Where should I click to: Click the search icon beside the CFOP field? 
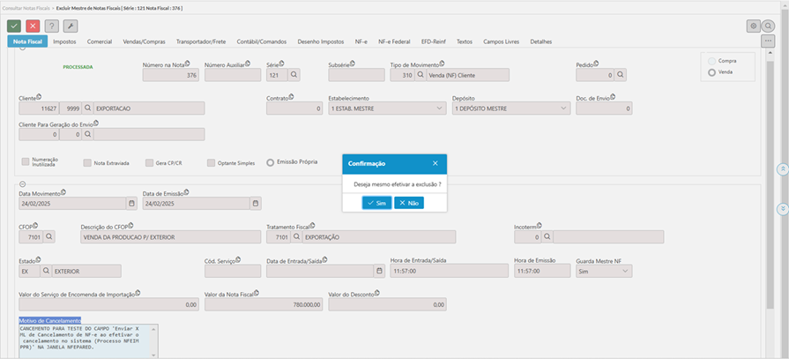point(49,236)
